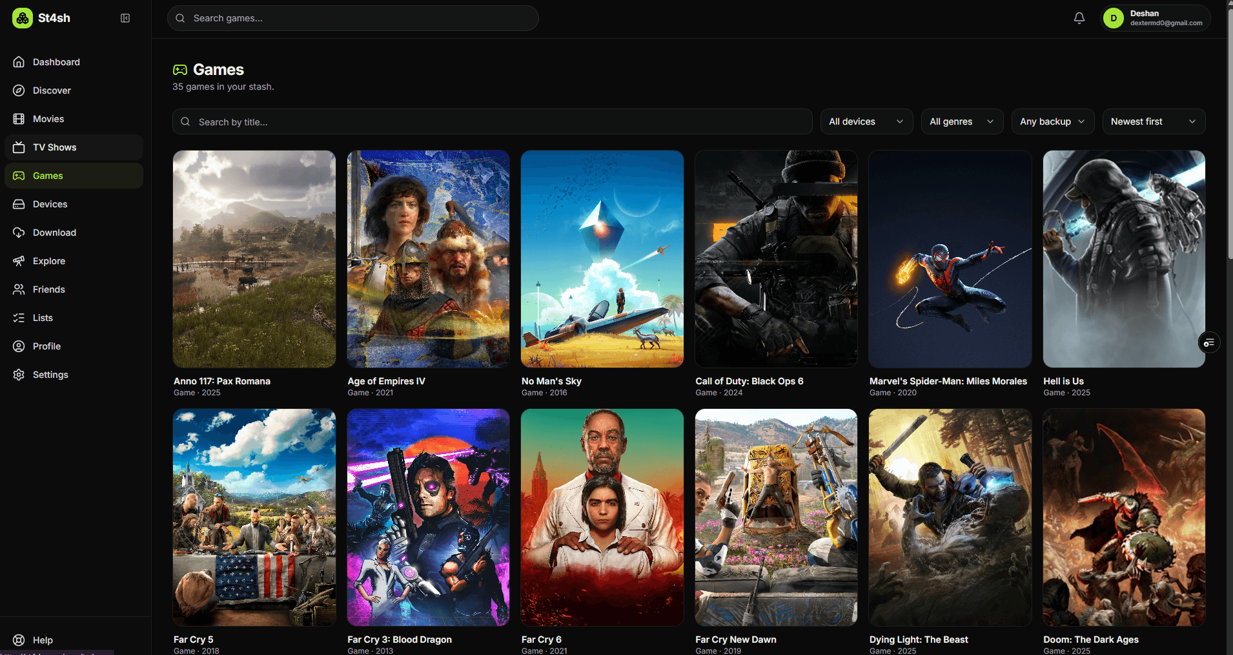
Task: Click the Help lifebuoy icon
Action: tap(19, 640)
